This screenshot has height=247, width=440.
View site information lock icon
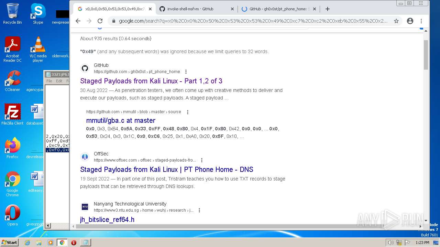tap(113, 21)
